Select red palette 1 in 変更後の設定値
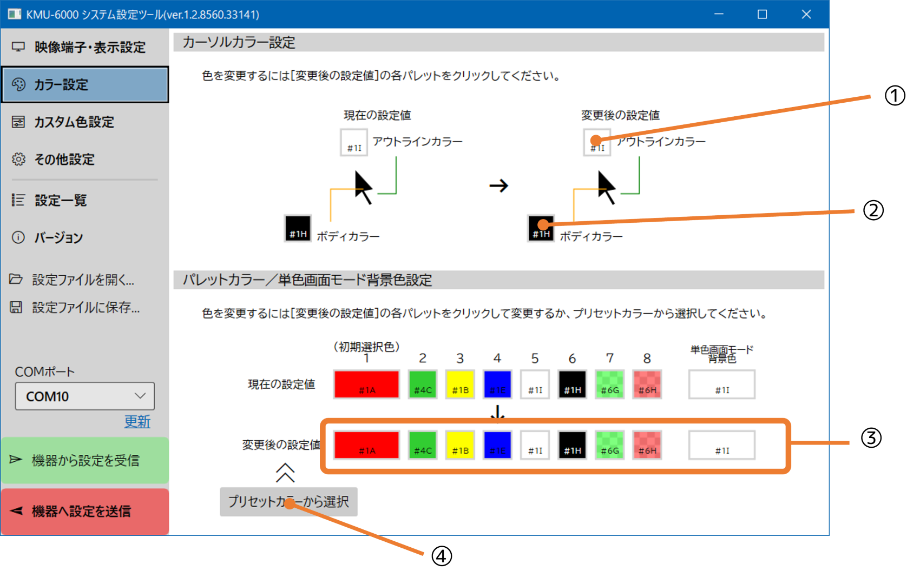Viewport: 920px width, 584px height. point(366,444)
